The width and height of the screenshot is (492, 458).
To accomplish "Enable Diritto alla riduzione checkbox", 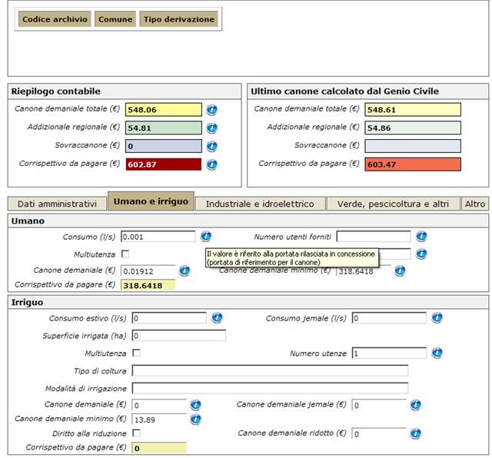I will (x=136, y=433).
